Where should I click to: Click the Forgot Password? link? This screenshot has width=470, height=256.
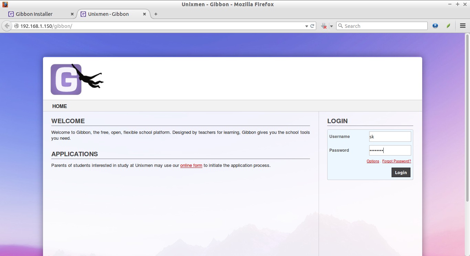tap(396, 161)
